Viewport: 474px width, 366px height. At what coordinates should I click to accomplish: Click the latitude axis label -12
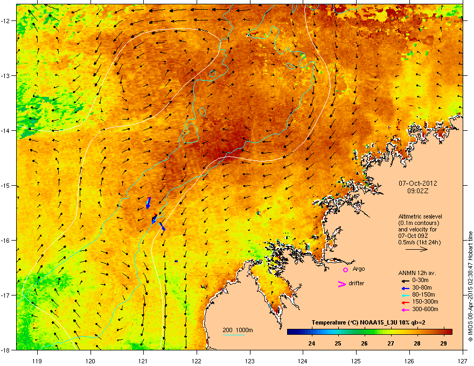click(5, 21)
